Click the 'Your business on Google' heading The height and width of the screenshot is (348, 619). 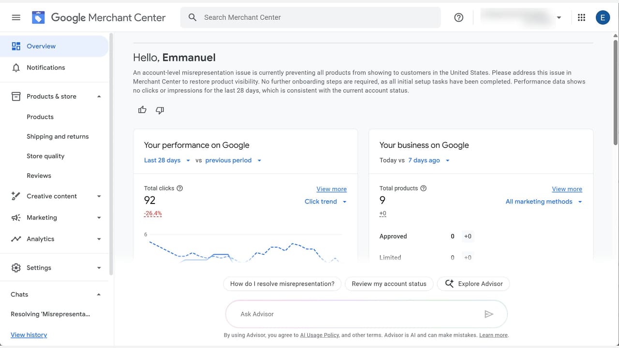tap(424, 145)
